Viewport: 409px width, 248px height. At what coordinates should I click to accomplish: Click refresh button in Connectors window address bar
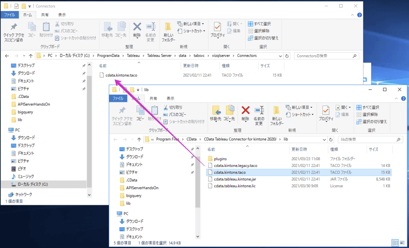click(x=287, y=56)
